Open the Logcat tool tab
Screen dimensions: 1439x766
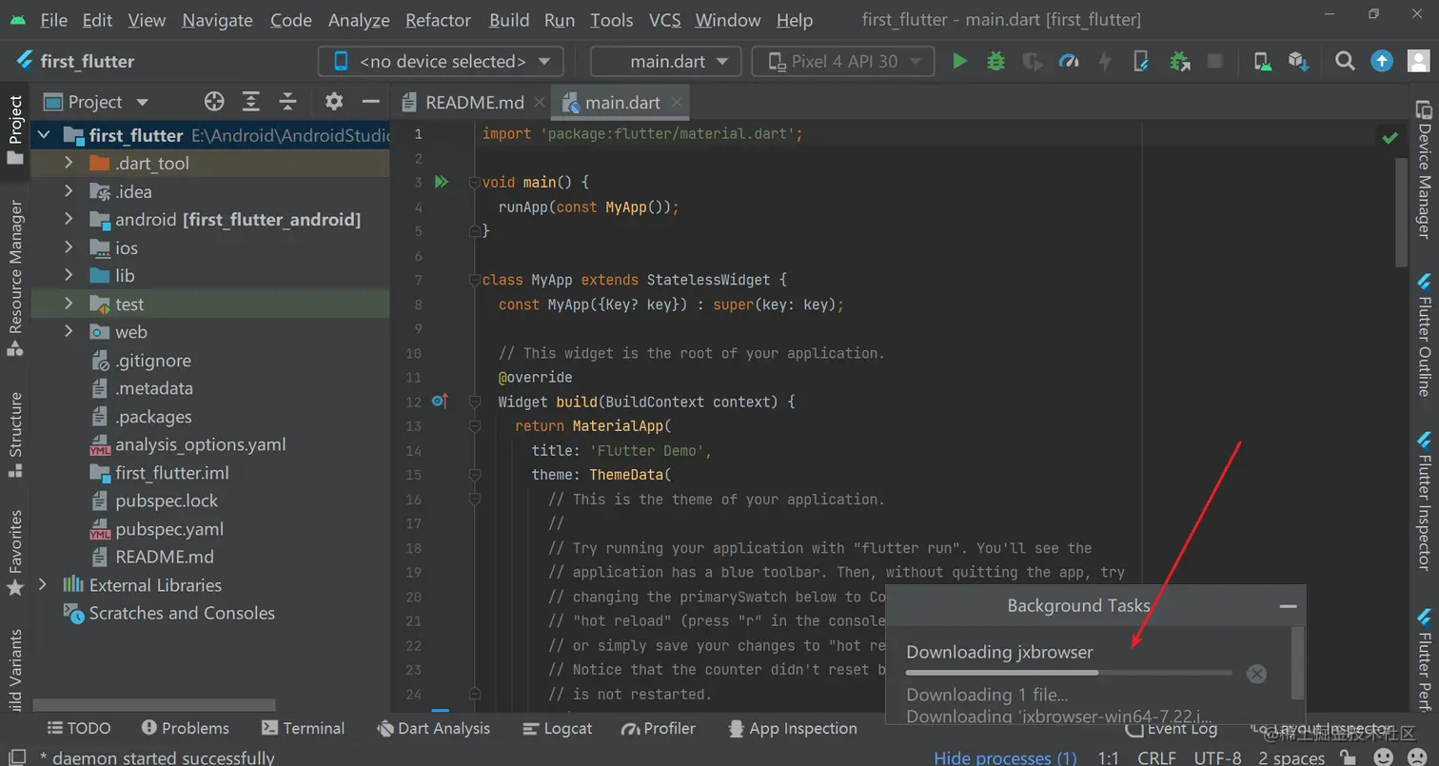click(558, 728)
